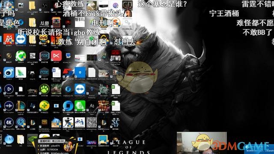Open the green paw print icon

coord(45,89)
